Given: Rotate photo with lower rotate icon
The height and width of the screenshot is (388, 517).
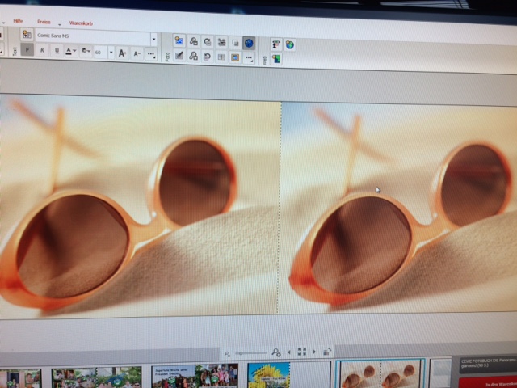Looking at the screenshot, I should (208, 57).
